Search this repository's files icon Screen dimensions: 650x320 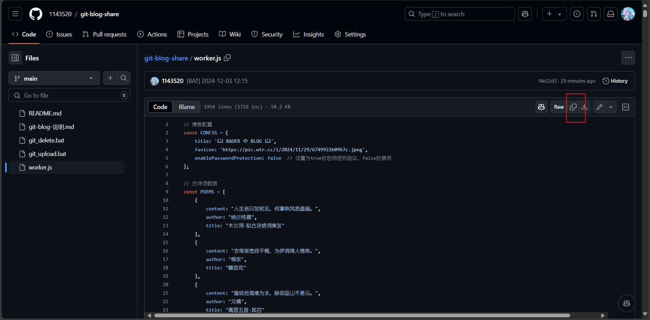124,78
